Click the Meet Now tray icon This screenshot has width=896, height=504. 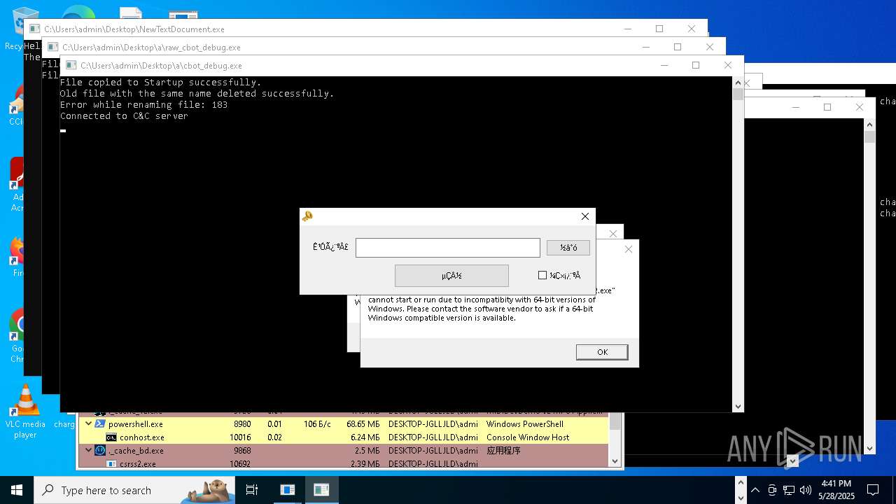(772, 490)
